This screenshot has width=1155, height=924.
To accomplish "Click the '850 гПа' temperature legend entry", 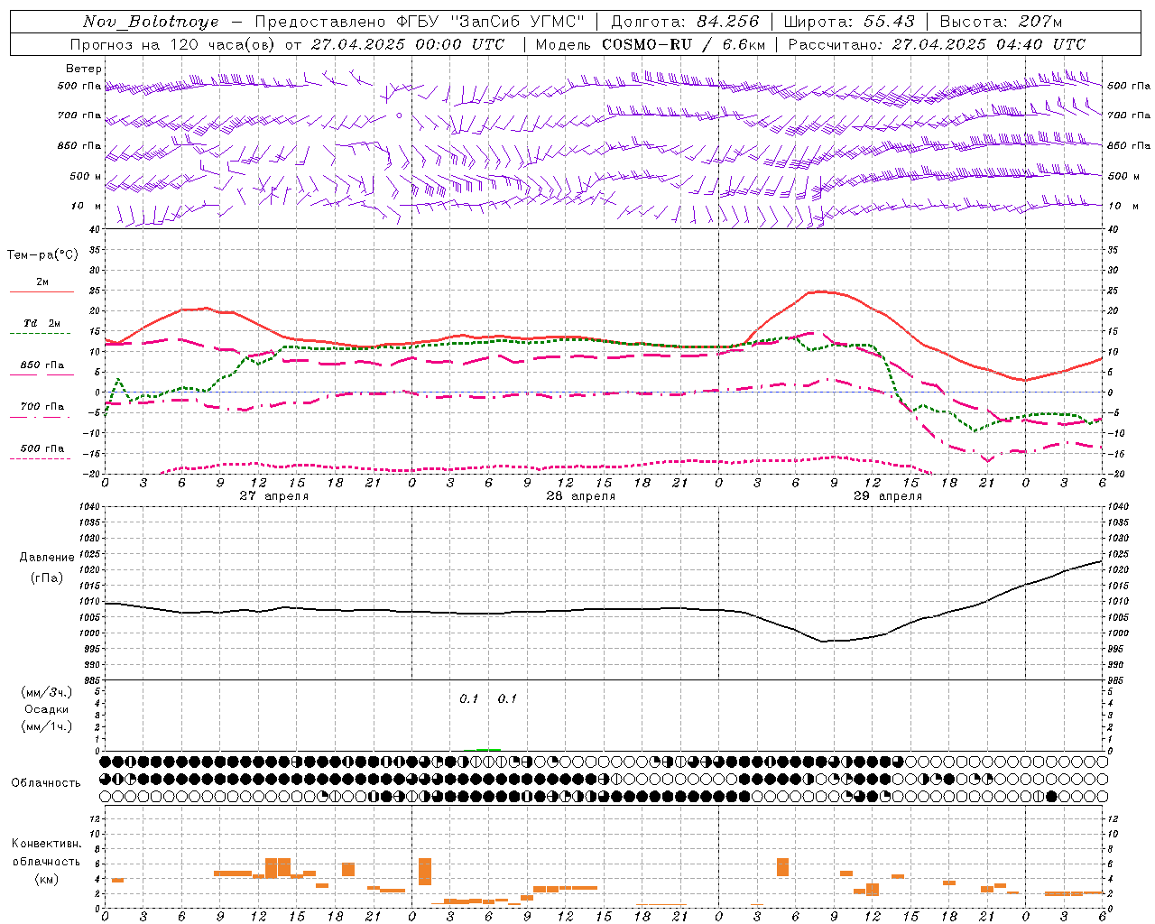I will pyautogui.click(x=42, y=365).
